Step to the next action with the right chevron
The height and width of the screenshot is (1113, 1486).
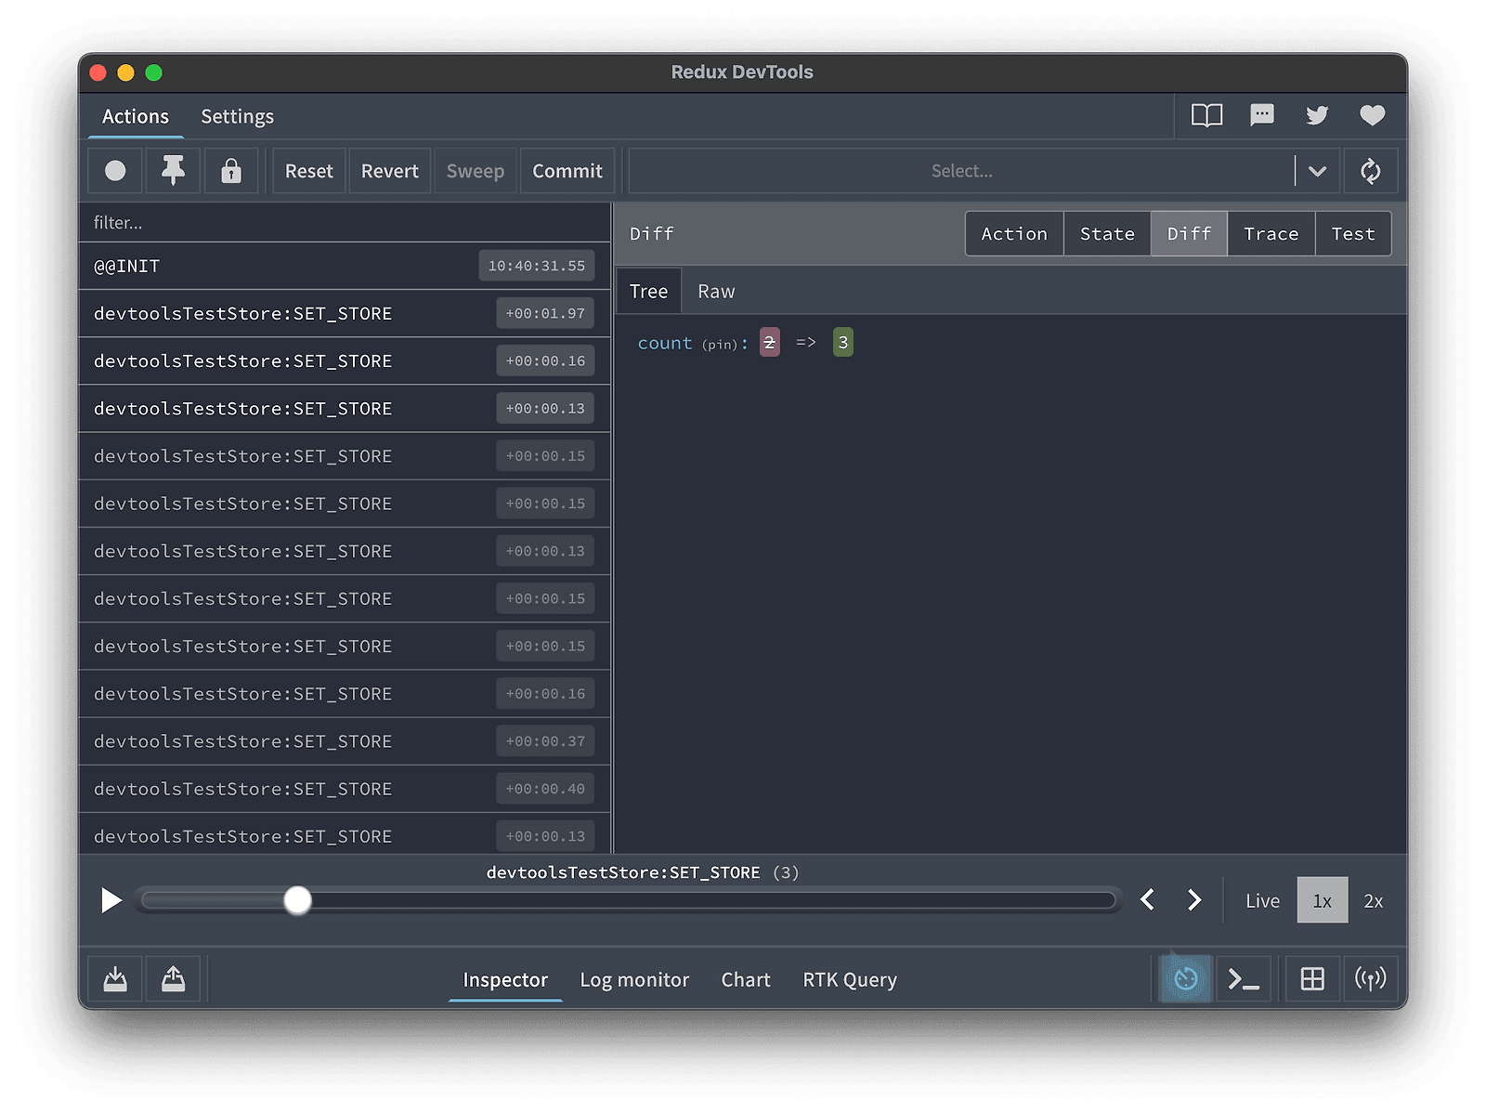click(x=1194, y=900)
